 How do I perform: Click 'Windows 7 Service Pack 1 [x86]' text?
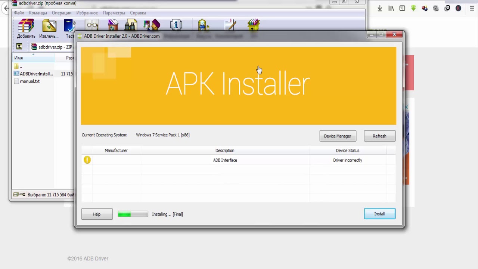point(163,135)
